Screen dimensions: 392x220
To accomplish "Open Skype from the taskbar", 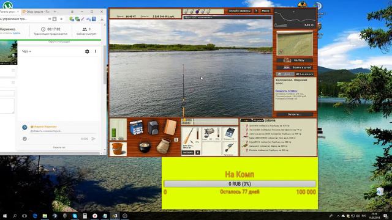I will tap(75, 216).
